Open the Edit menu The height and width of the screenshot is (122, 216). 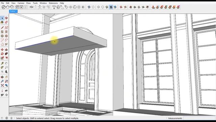click(x=7, y=3)
